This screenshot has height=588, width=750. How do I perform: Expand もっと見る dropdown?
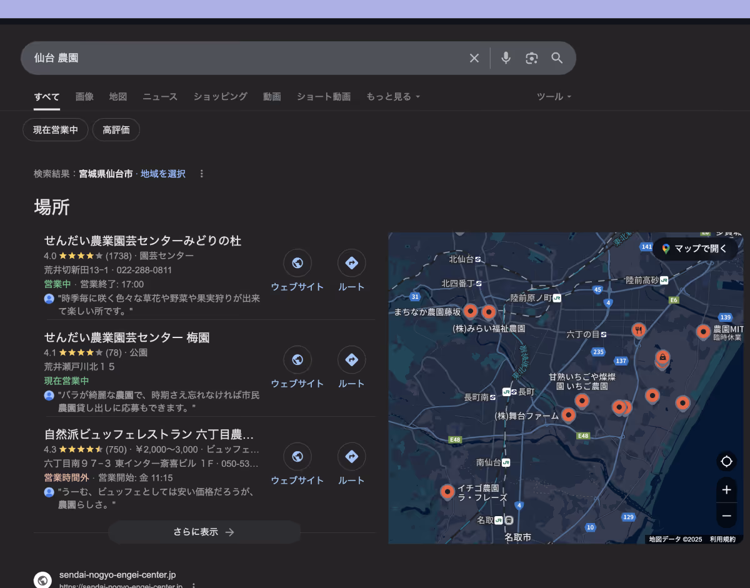click(x=393, y=97)
